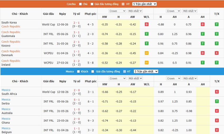
Task: Click the orange H W/L badge in Ireland row
Action: point(147,62)
